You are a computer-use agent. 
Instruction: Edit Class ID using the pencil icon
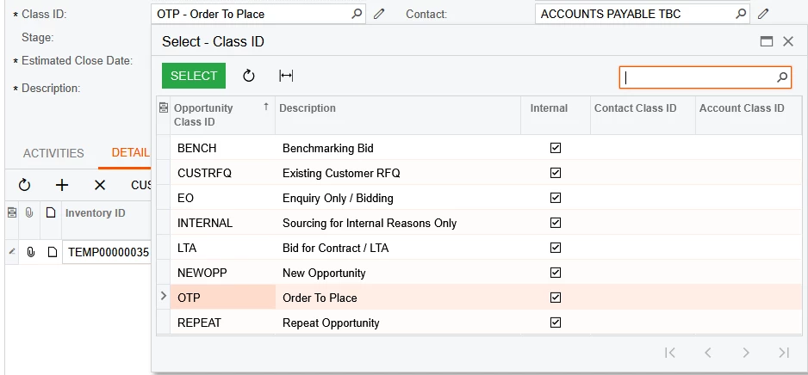coord(379,15)
